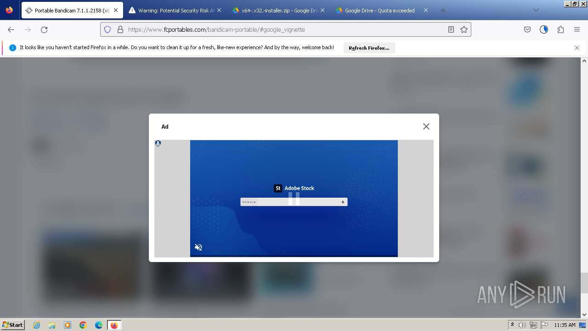Image resolution: width=588 pixels, height=331 pixels.
Task: Go forward to the next page
Action: pos(28,29)
